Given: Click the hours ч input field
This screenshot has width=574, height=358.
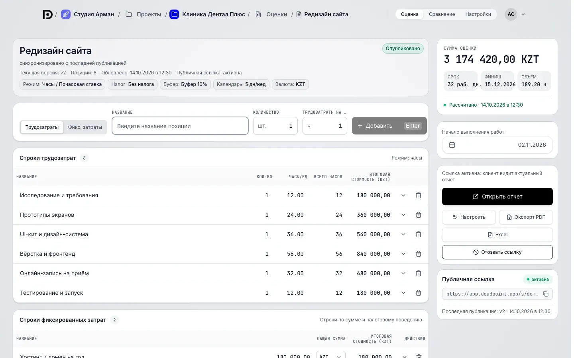Looking at the screenshot, I should point(325,126).
